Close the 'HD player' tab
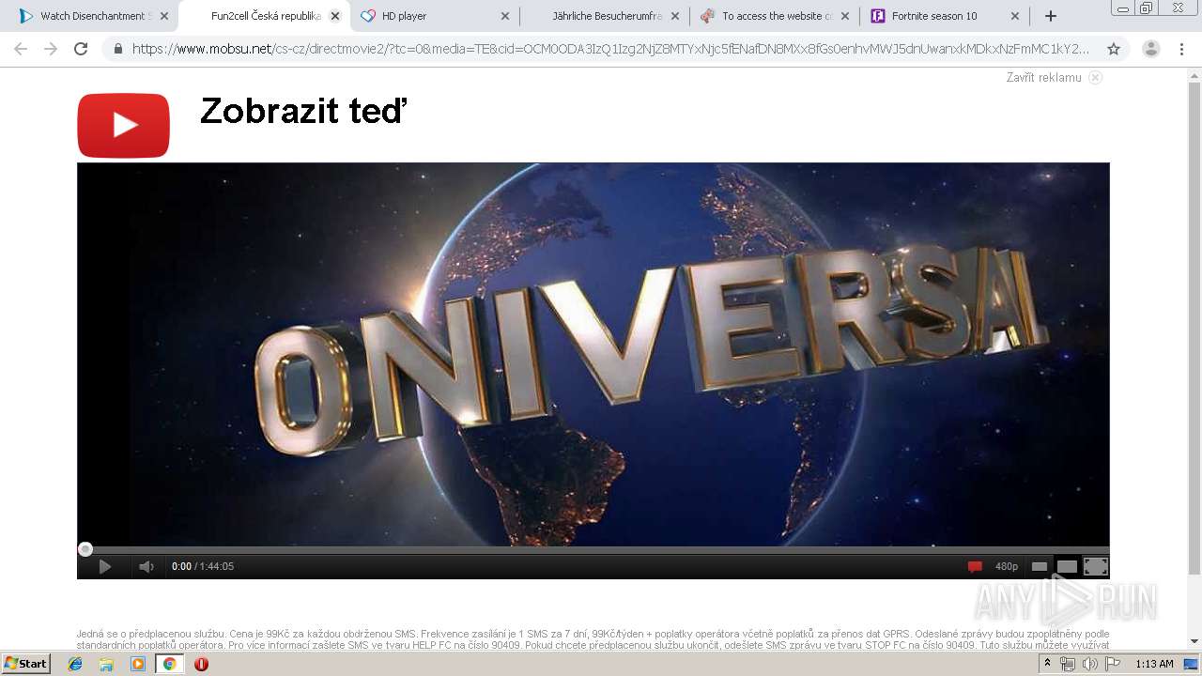 [505, 16]
